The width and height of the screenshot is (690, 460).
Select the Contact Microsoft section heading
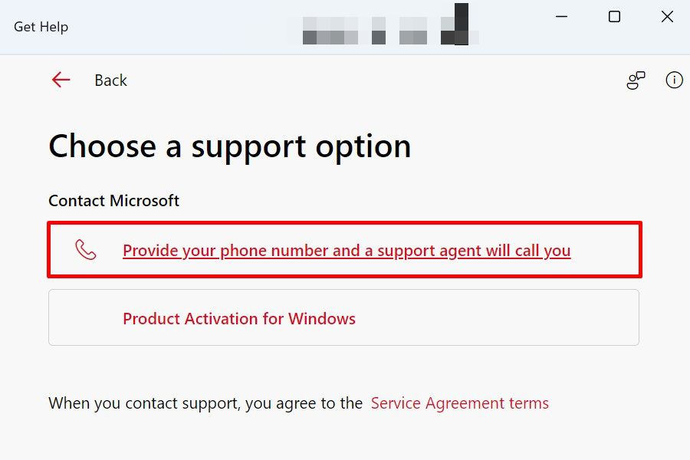tap(113, 200)
